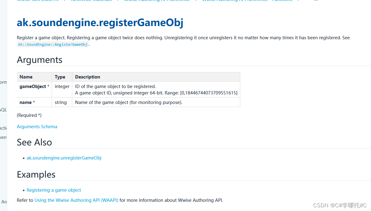
Task: Click the (Required *) note
Action: [29, 115]
